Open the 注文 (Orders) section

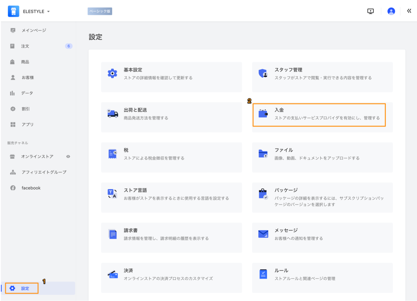(25, 46)
